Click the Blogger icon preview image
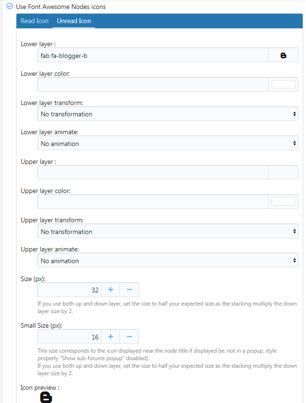The height and width of the screenshot is (403, 306). 46,398
